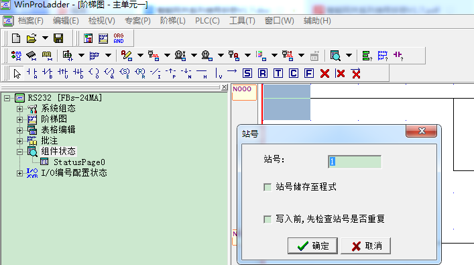Click the ORG AND toolbar icon
The image size is (474, 265).
(119, 38)
